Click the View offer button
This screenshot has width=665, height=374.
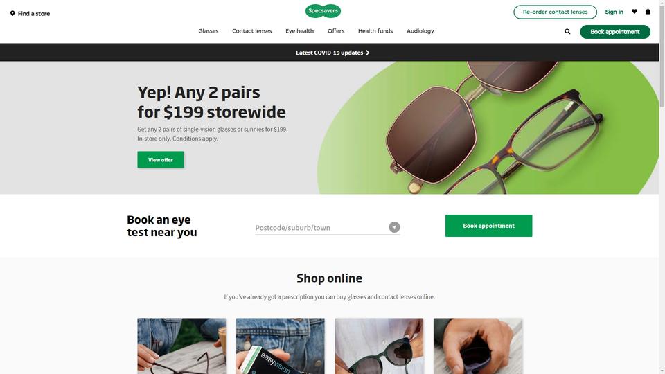click(161, 160)
